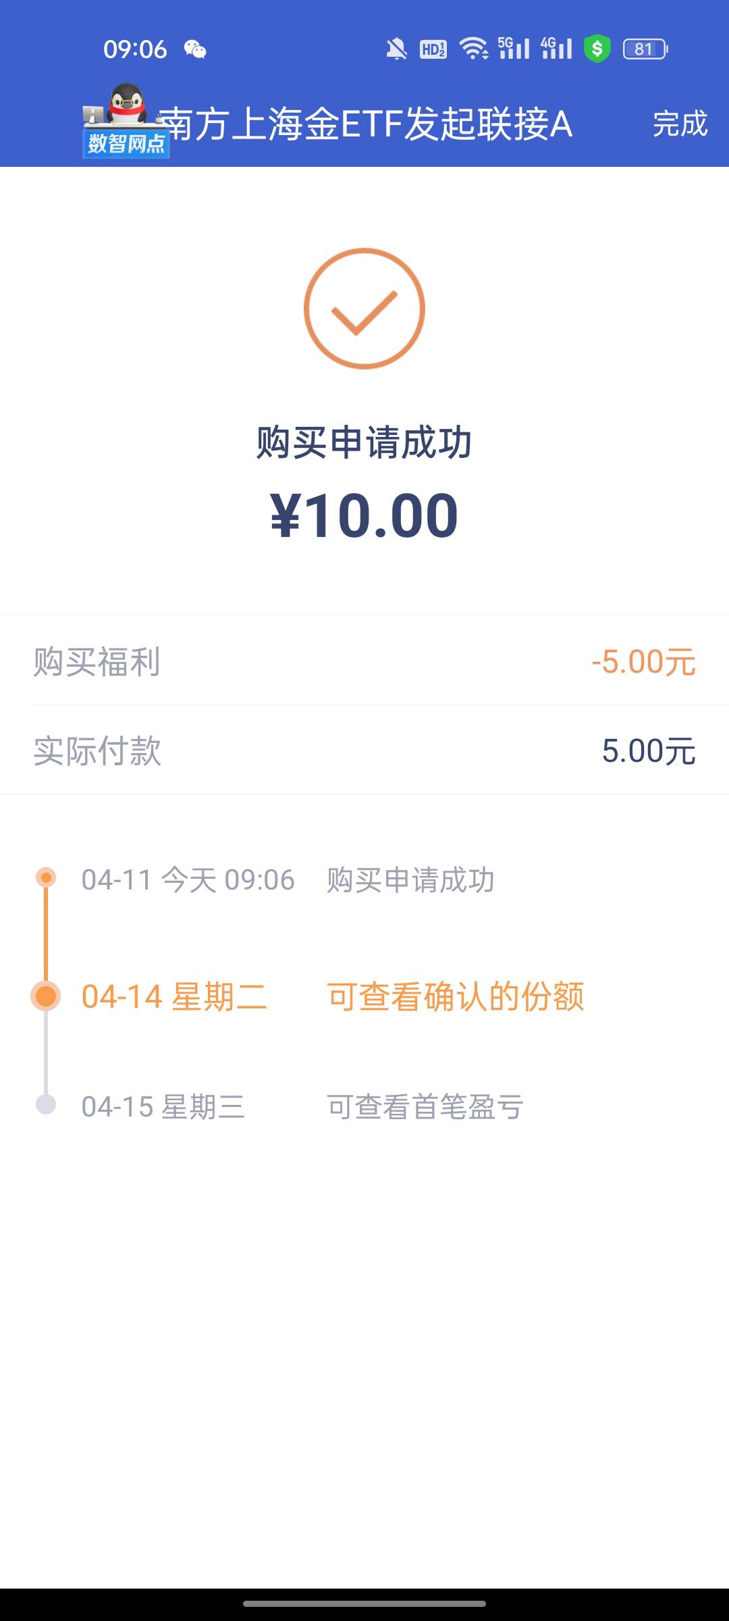Select the grey 04-15 timeline marker

46,1105
